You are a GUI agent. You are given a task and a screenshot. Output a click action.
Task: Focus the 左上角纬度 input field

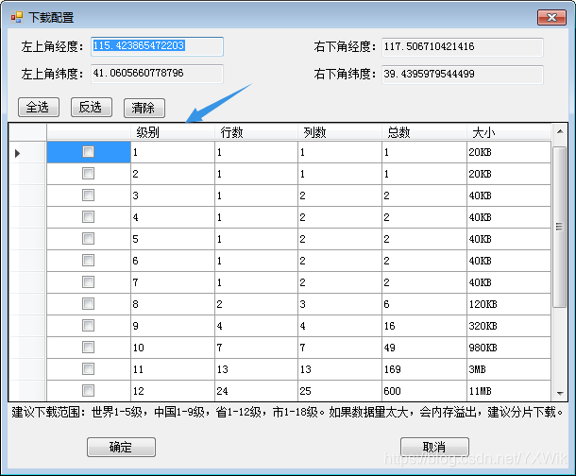158,74
